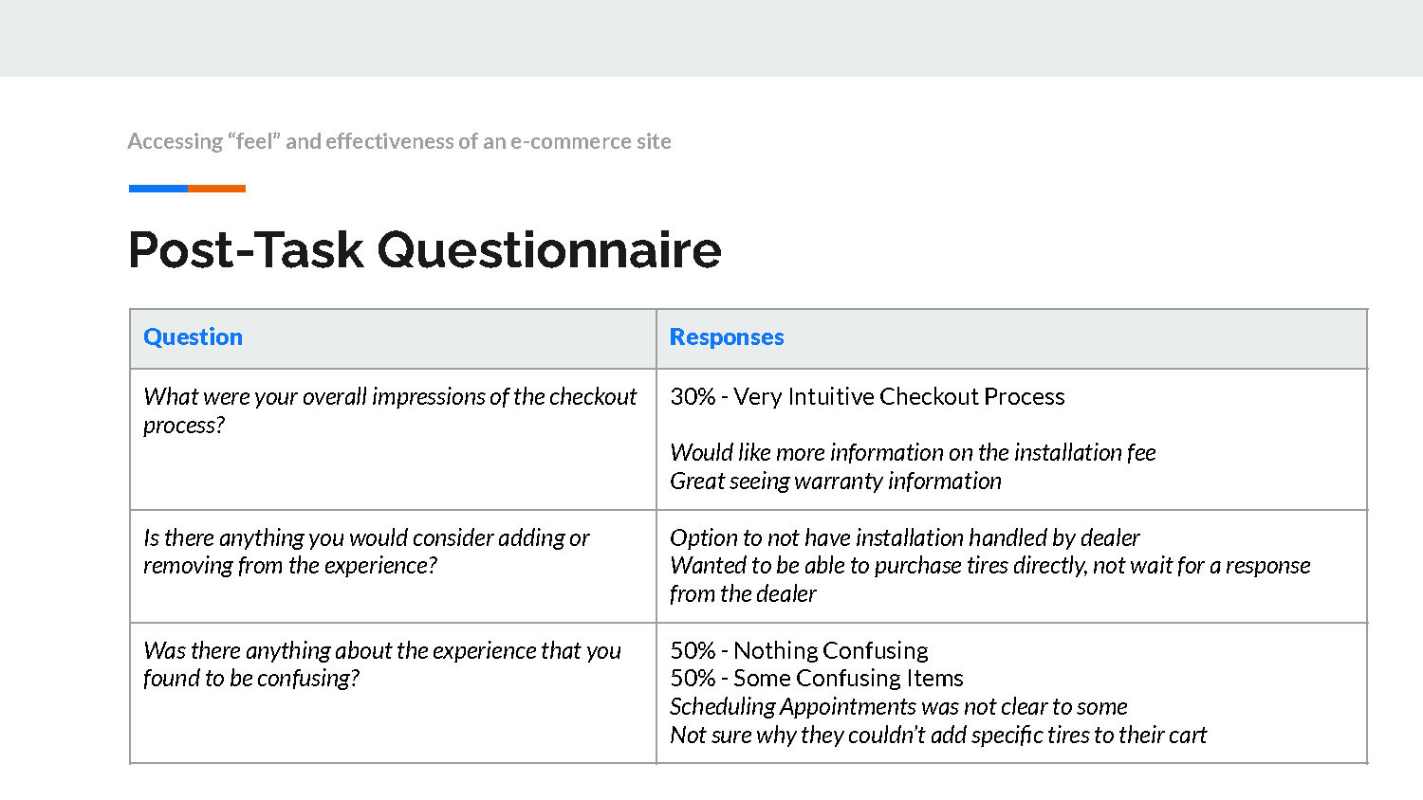The height and width of the screenshot is (800, 1423).
Task: Click the Post-Task Questionnaire title
Action: (424, 250)
